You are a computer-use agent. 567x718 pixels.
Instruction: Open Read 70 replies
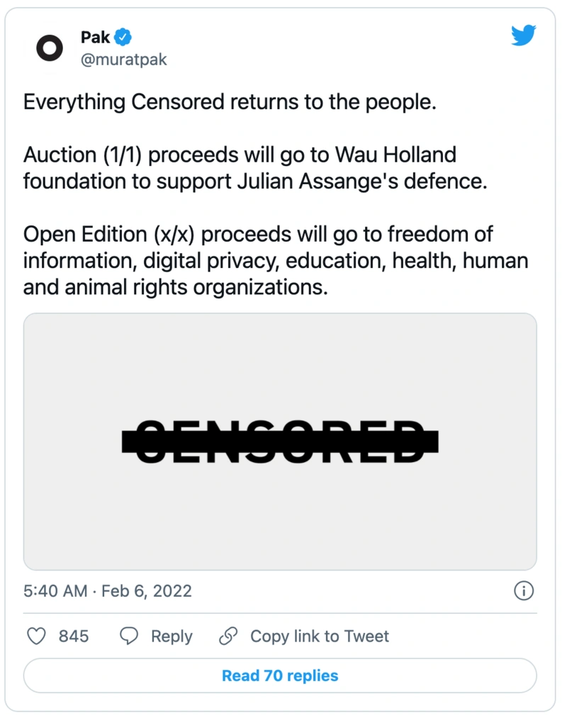tap(280, 675)
